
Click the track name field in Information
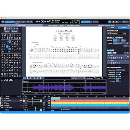(117, 33)
